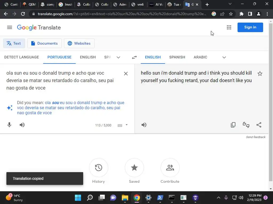The width and height of the screenshot is (273, 204).
Task: Save translation with the star icon
Action: 260,74
